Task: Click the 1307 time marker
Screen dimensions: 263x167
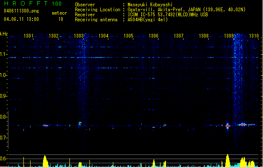Action: click(179, 35)
